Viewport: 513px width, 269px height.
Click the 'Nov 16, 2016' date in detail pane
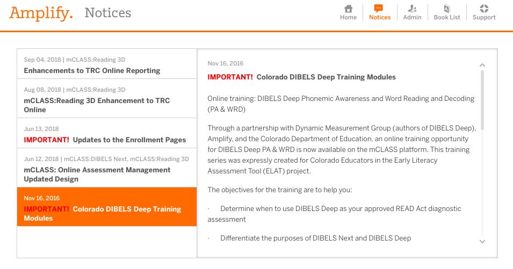pyautogui.click(x=226, y=63)
